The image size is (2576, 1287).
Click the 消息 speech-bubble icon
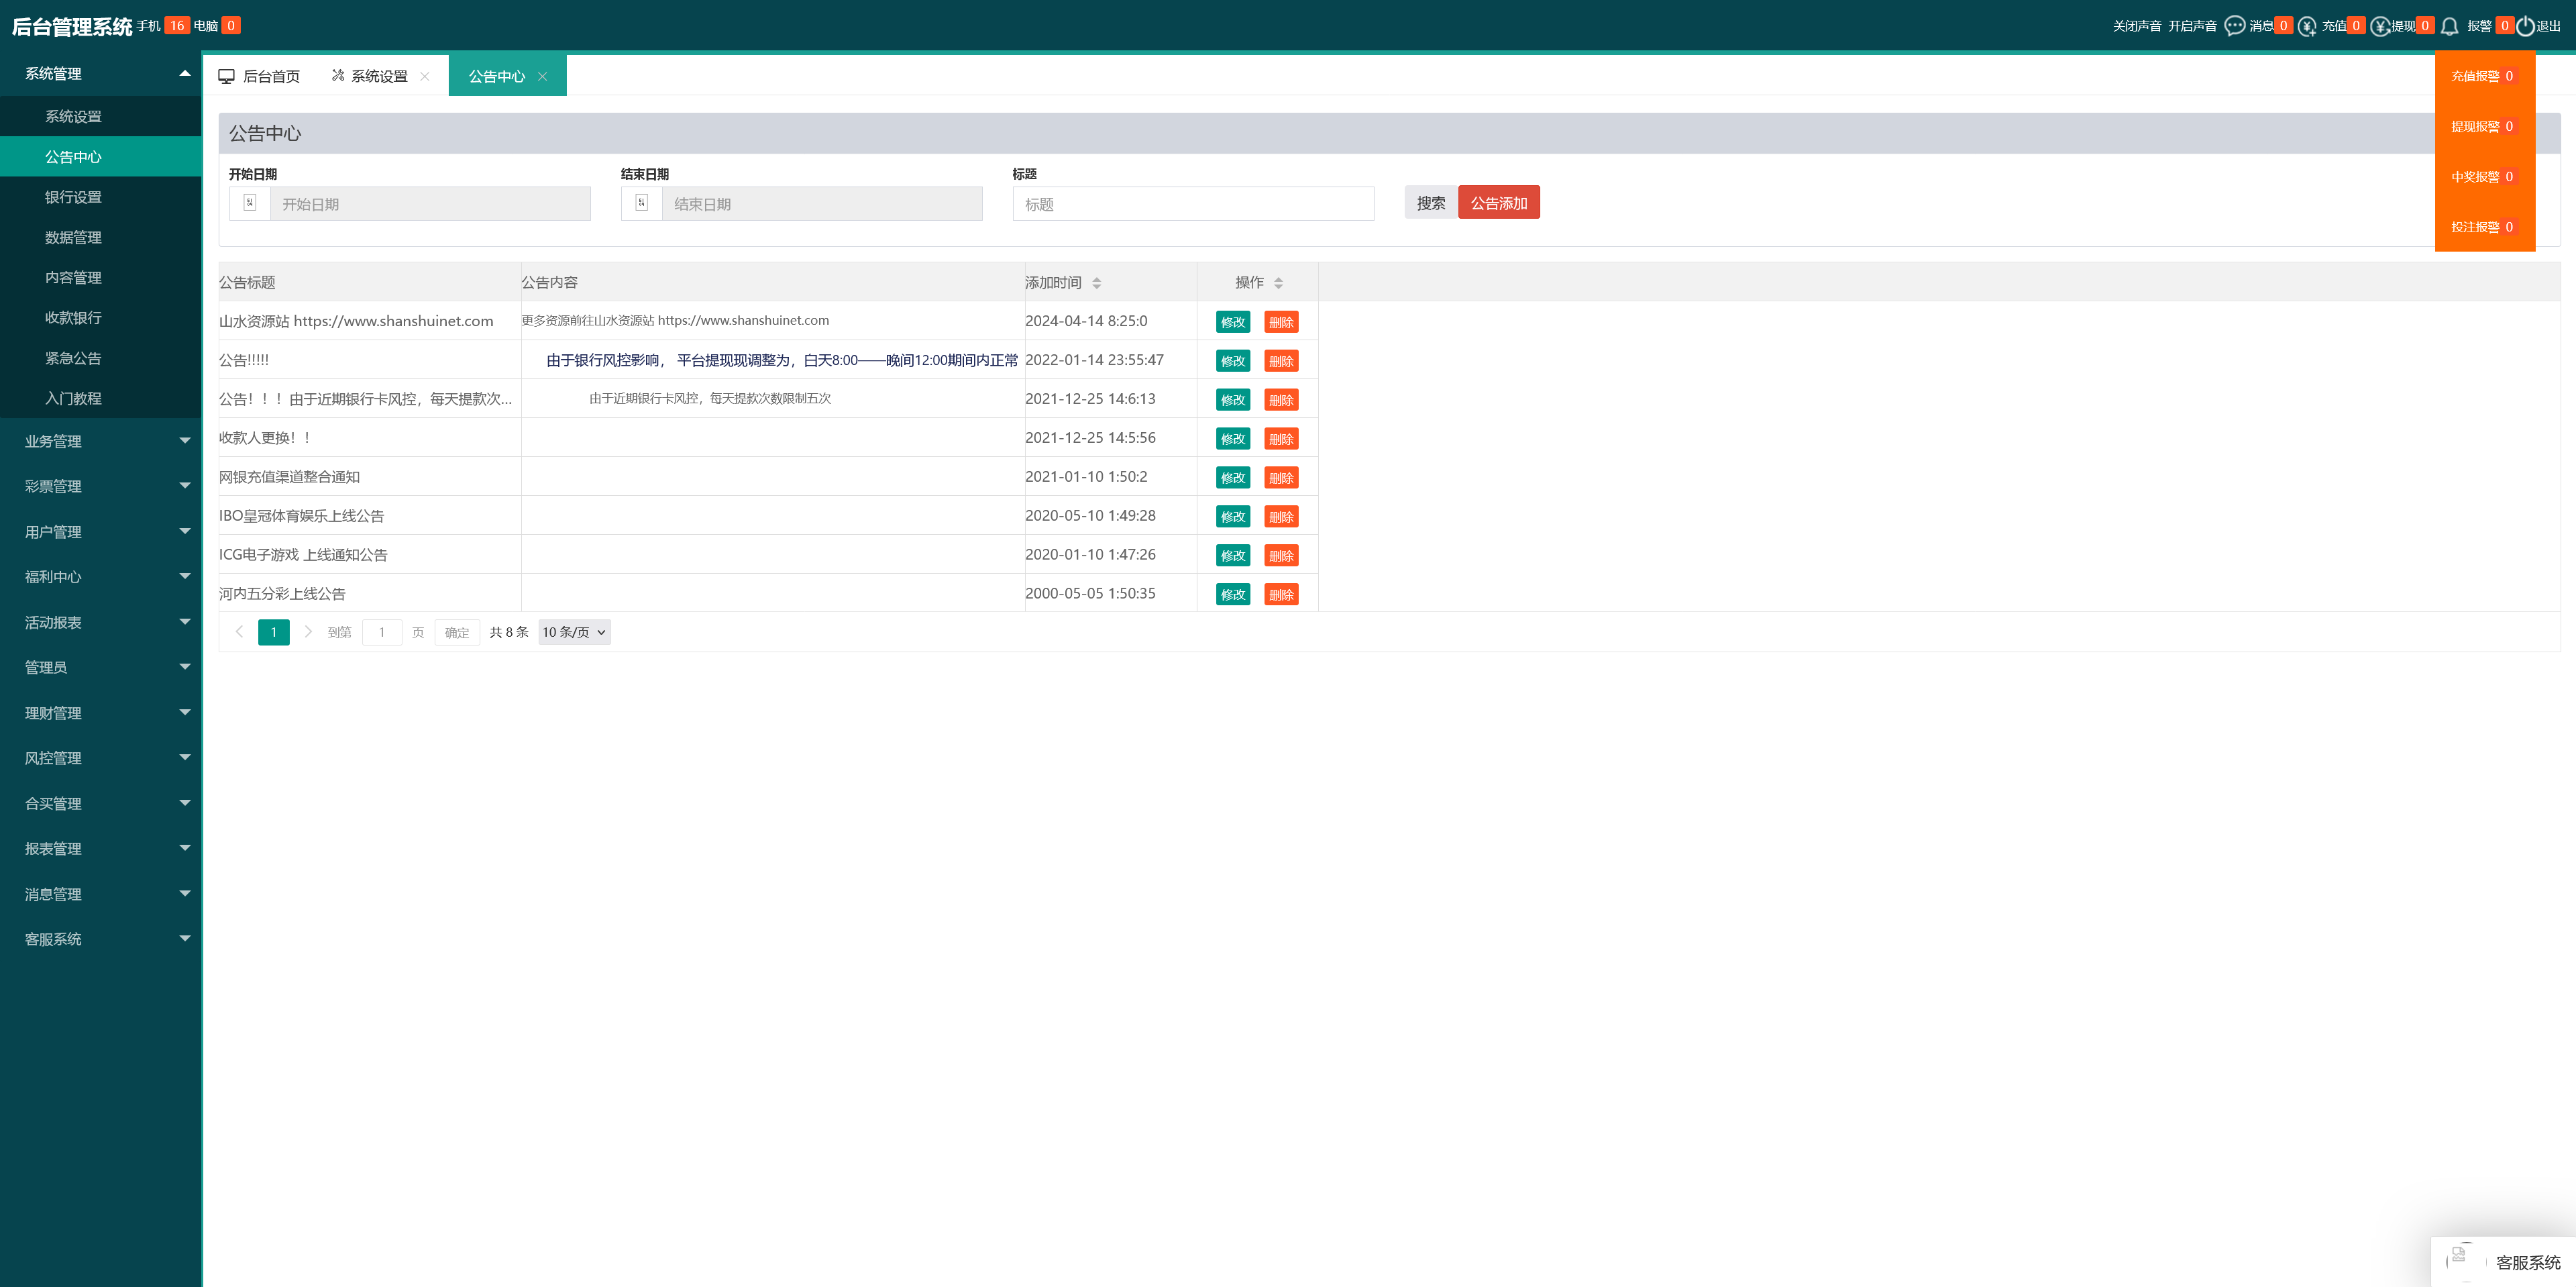[x=2234, y=26]
